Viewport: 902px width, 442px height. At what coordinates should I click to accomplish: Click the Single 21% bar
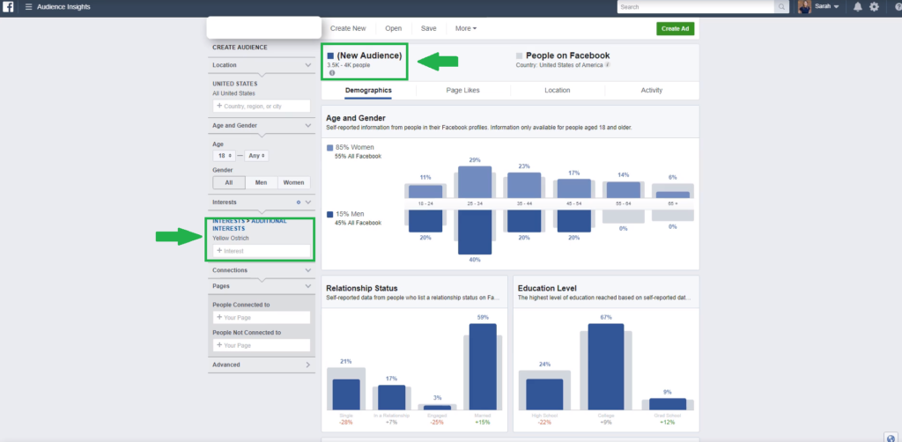coord(346,394)
